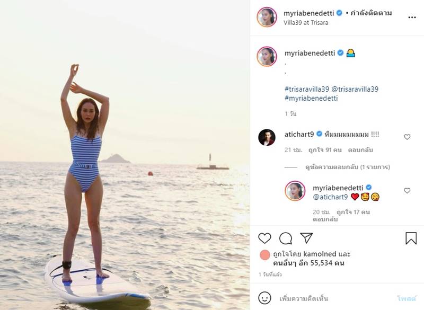The width and height of the screenshot is (424, 310).
Task: Click the paddleboard photo
Action: coord(125,155)
